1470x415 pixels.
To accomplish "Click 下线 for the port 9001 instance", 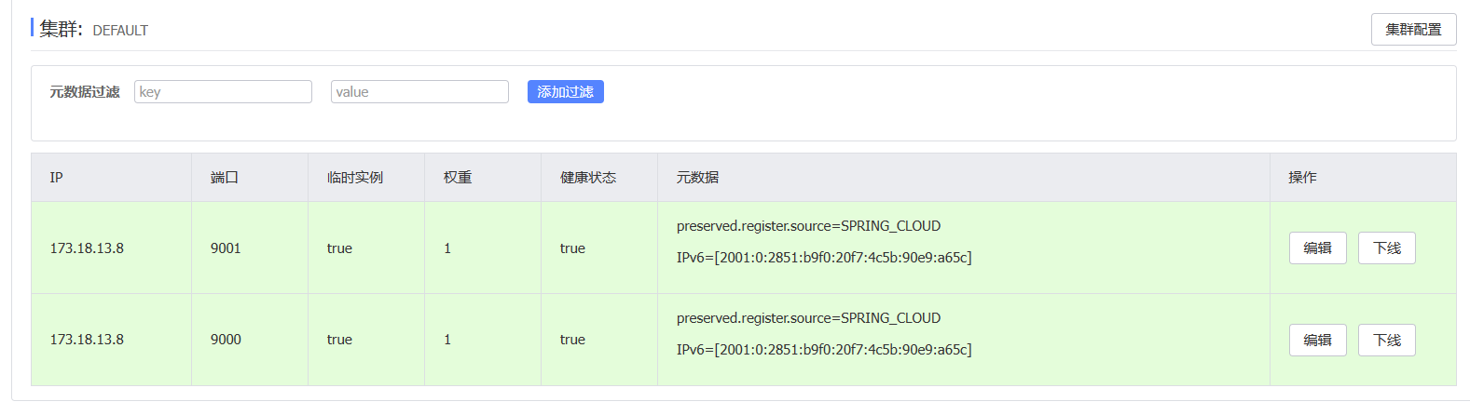I will [x=1386, y=248].
